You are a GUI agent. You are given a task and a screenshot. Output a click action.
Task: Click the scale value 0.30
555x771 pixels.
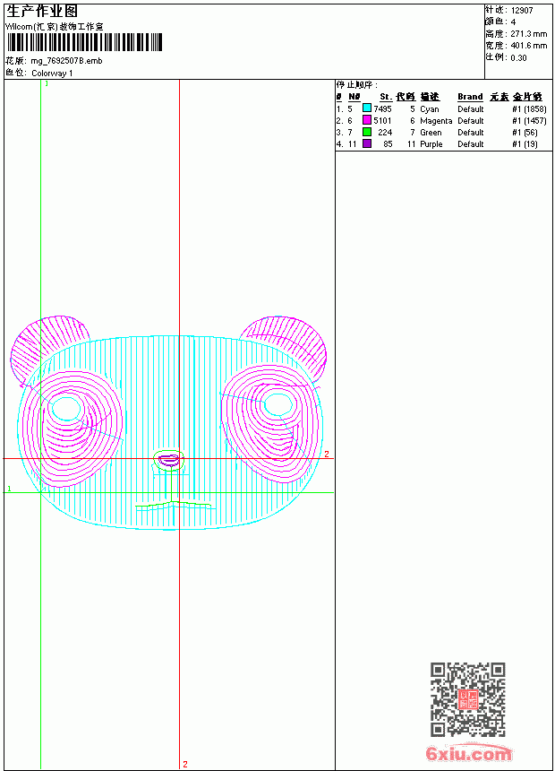pyautogui.click(x=518, y=58)
